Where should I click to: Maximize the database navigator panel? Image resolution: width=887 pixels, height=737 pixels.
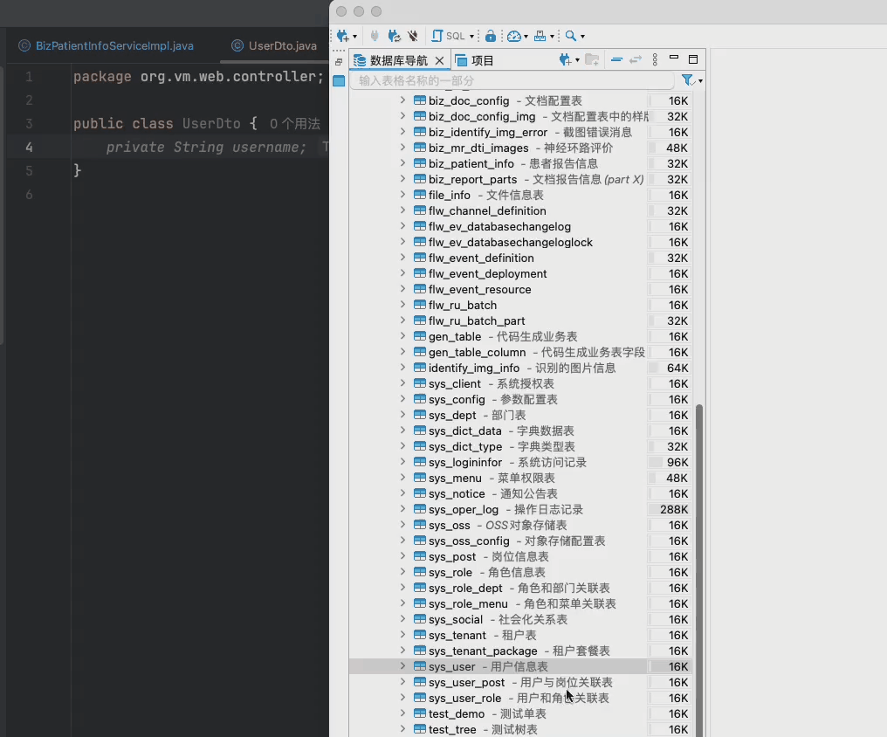point(693,59)
